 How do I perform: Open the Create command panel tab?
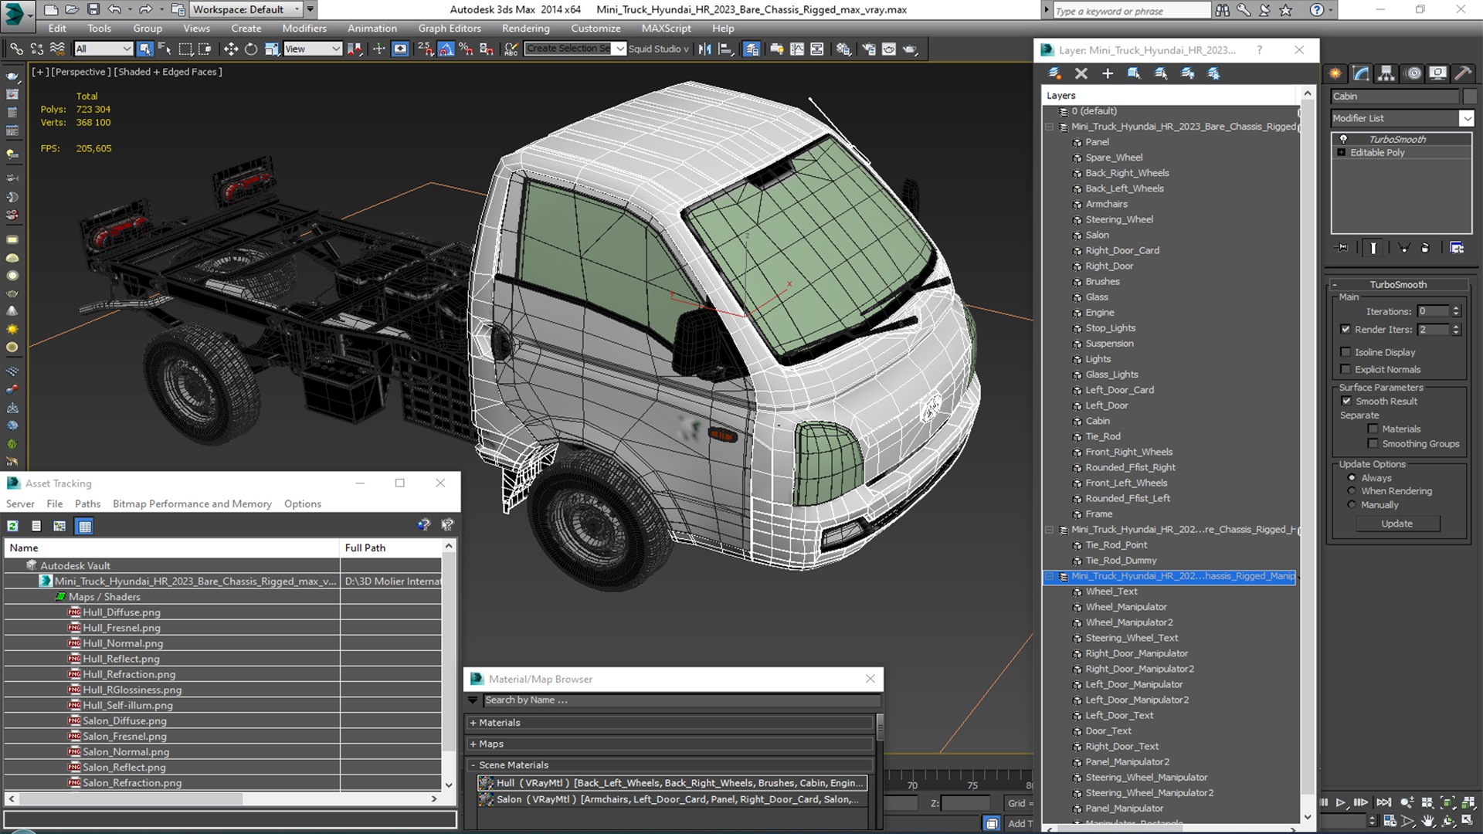pos(1335,73)
